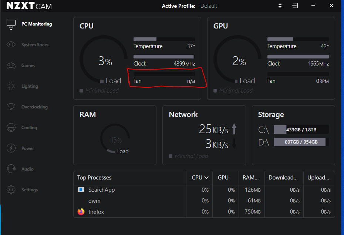Click the GPU Fan 0 RPM reading

(x=322, y=81)
